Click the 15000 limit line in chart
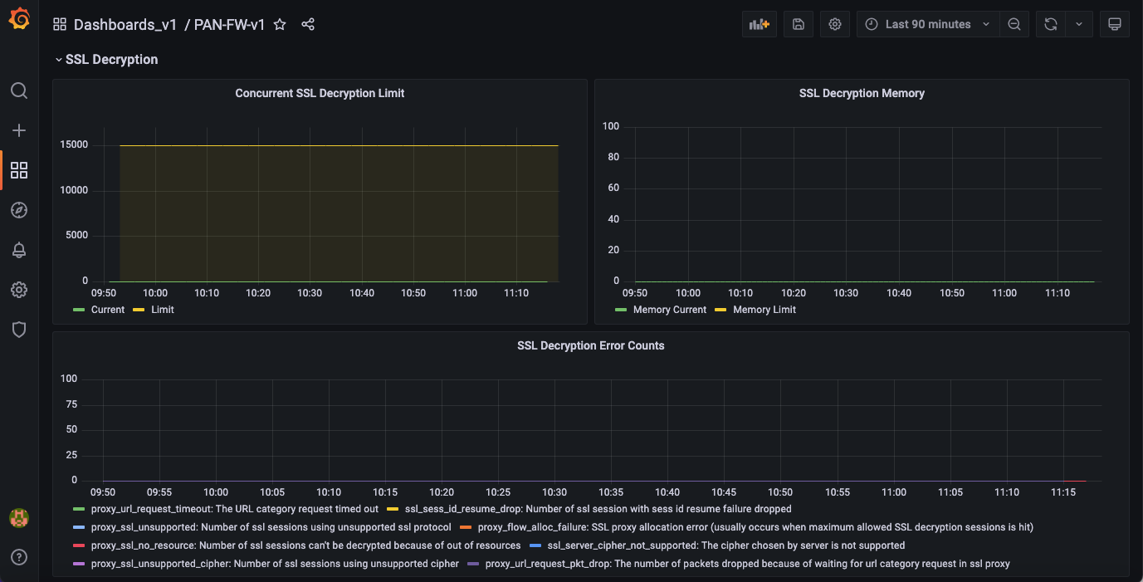The image size is (1143, 582). pos(339,145)
